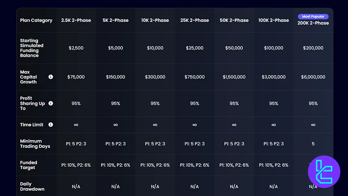
Task: Choose the 100K 2-Phase plan header
Action: (x=274, y=20)
